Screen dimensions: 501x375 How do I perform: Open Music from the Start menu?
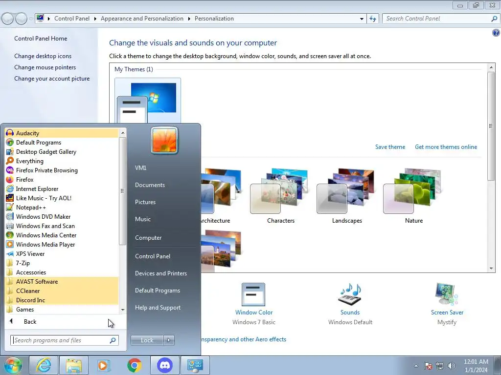pyautogui.click(x=143, y=219)
